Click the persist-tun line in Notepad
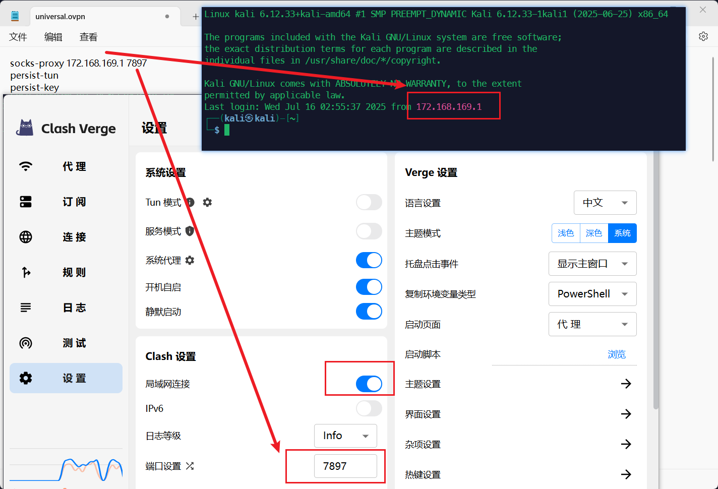 (34, 75)
